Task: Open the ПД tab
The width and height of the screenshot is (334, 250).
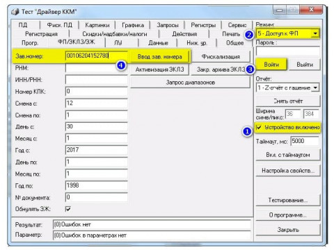Action: (x=23, y=25)
